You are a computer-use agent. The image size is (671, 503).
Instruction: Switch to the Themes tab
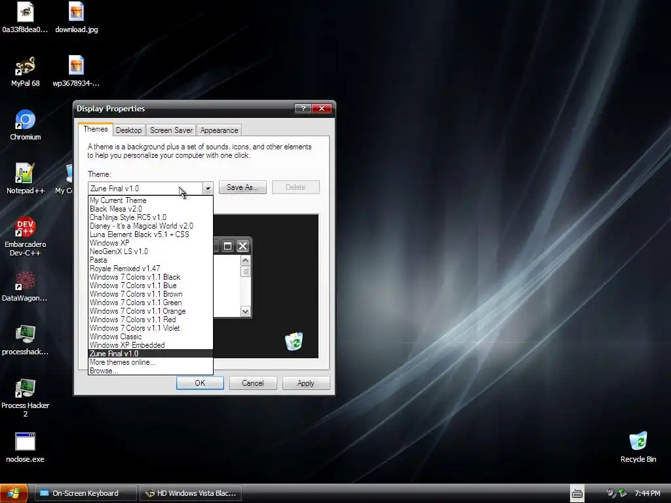coord(96,129)
